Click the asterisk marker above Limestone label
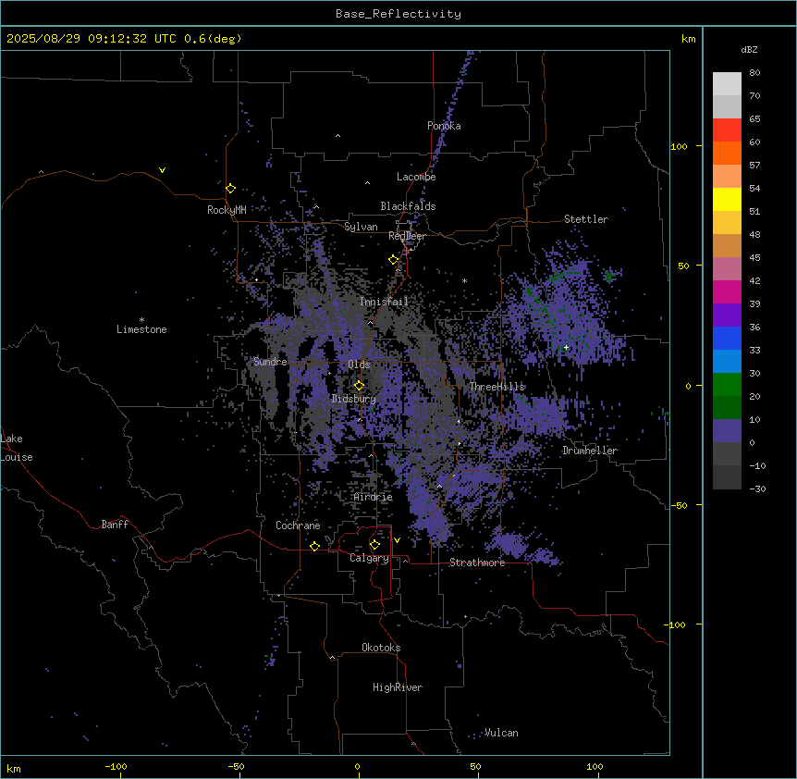Image resolution: width=797 pixels, height=779 pixels. click(x=141, y=320)
